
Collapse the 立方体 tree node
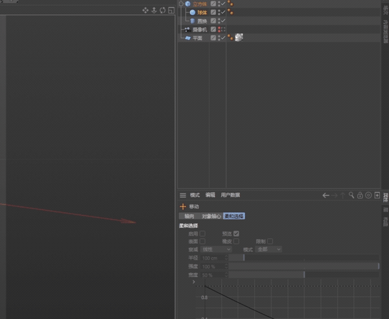(x=181, y=4)
